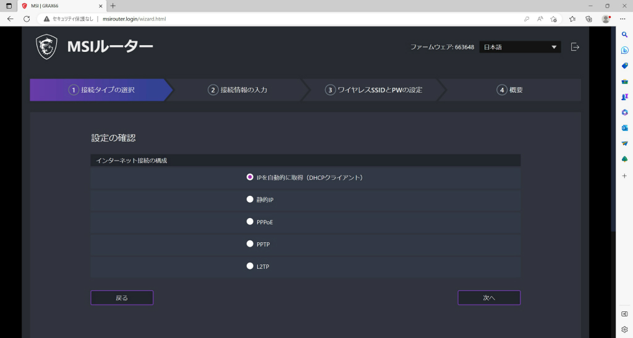Select the PPPoE radio option

click(x=250, y=221)
